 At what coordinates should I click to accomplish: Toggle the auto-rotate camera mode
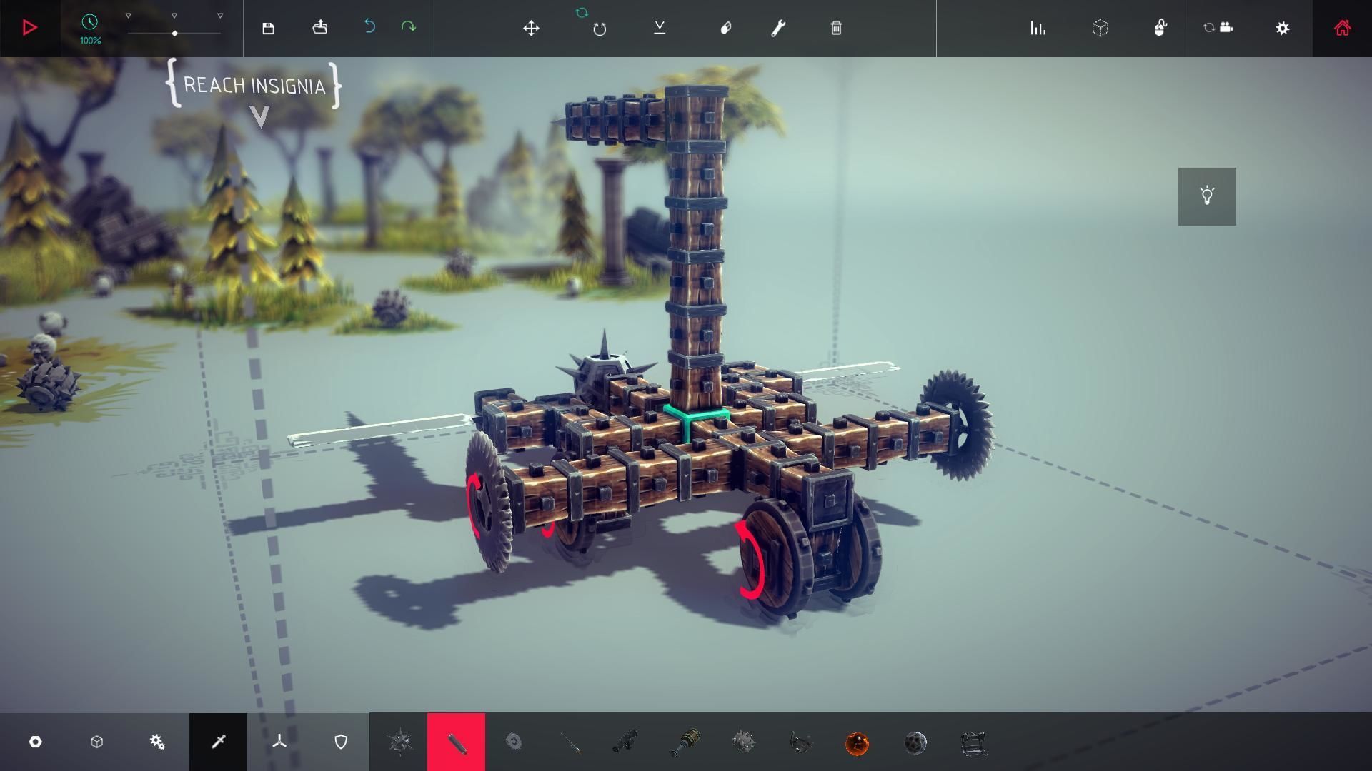coord(1218,28)
